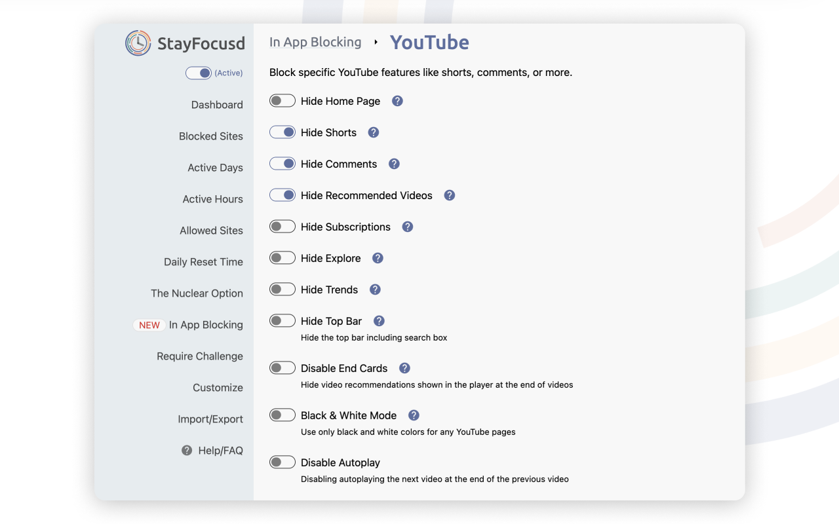Enable the Hide Top Bar switch

point(283,321)
